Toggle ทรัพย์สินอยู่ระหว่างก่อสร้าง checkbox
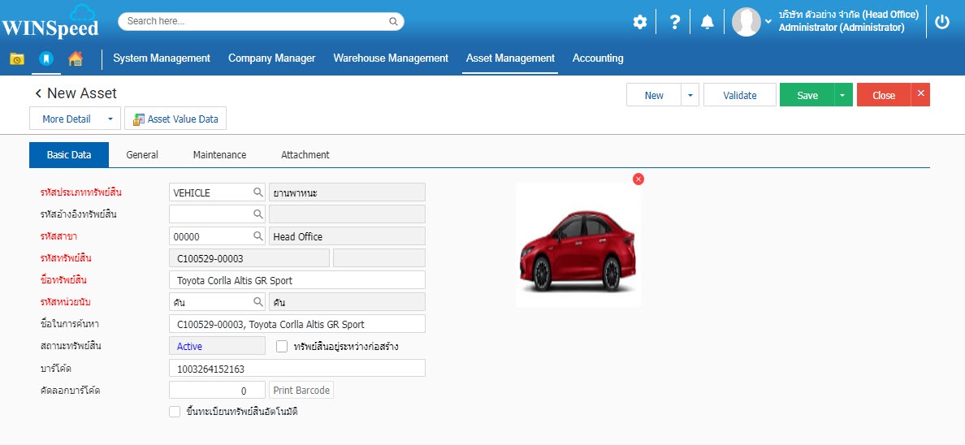The image size is (965, 445). 282,346
